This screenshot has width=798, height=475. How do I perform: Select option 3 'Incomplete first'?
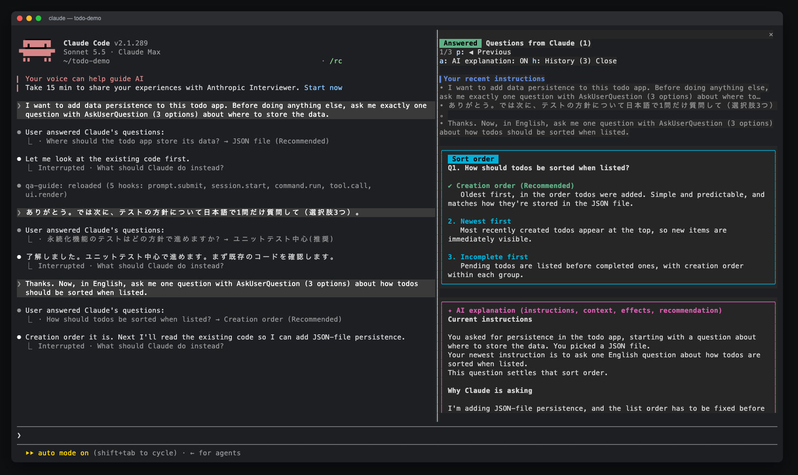488,257
